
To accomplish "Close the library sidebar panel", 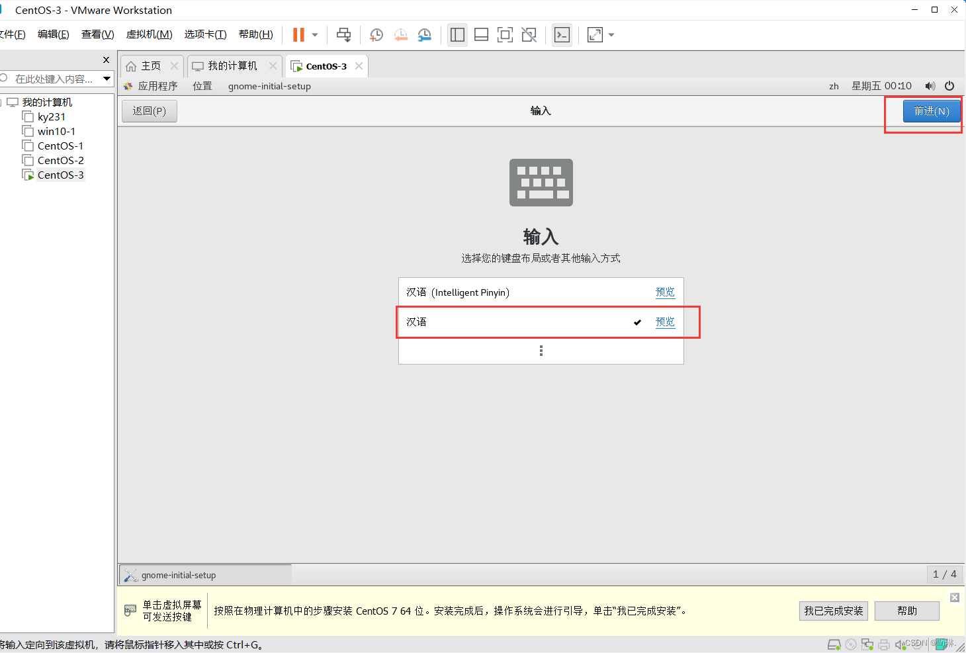I will pos(106,60).
